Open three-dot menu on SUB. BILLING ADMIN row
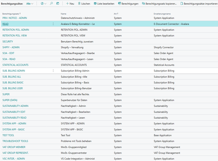The image size is (218, 161). coord(53,71)
